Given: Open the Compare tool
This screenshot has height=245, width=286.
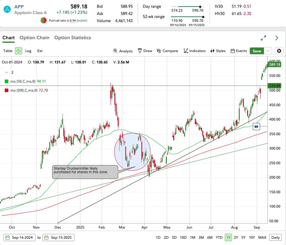Looking at the screenshot, I should [x=167, y=51].
